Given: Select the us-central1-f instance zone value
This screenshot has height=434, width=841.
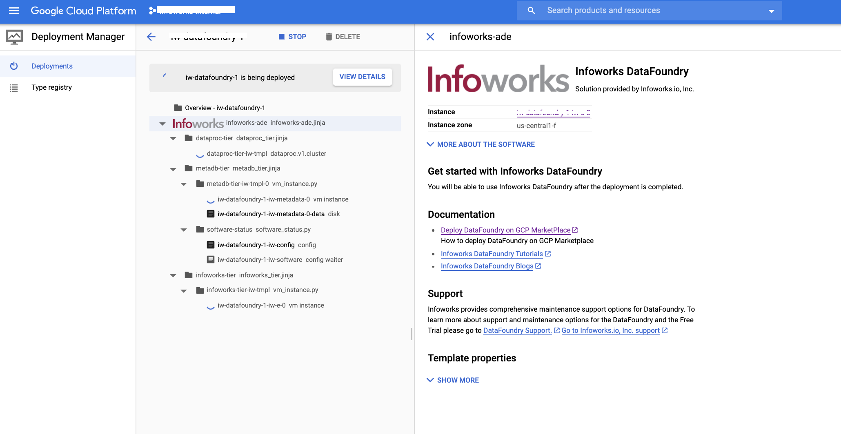Looking at the screenshot, I should tap(536, 126).
